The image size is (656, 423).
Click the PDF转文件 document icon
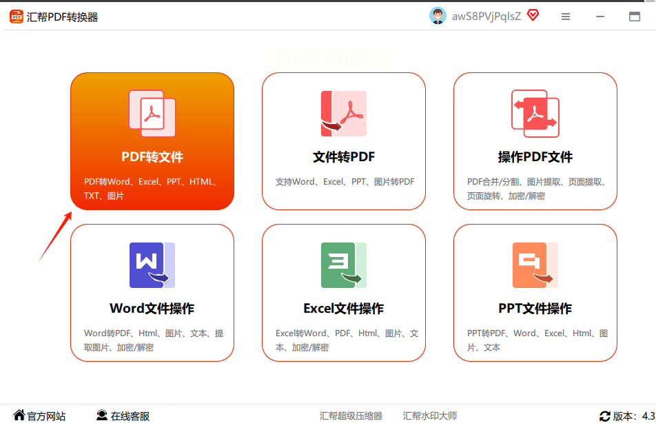tap(152, 113)
